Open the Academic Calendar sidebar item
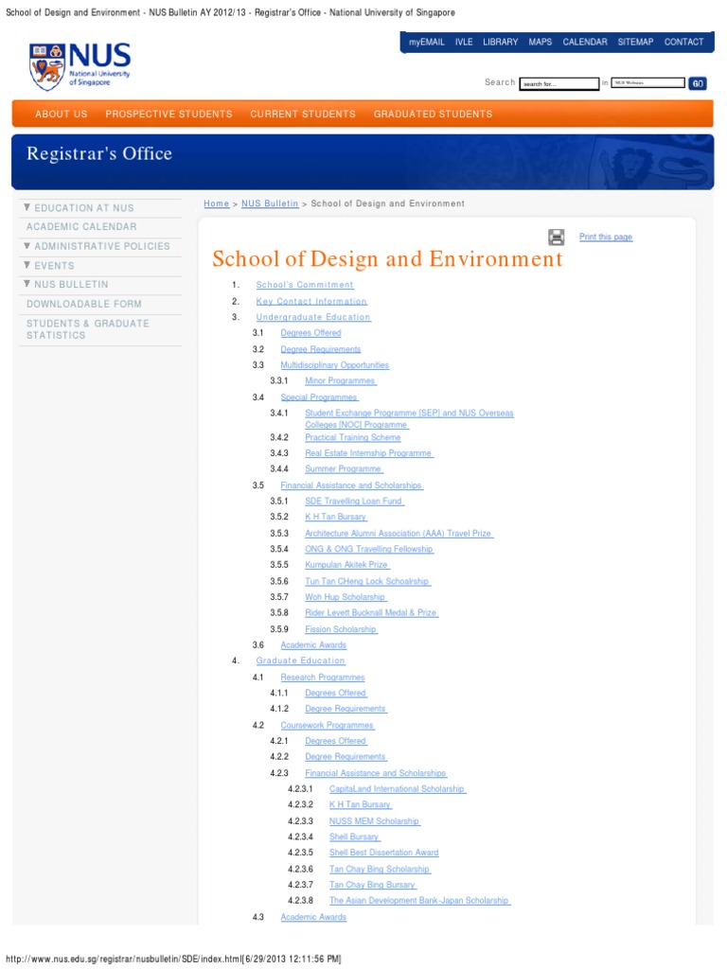The image size is (727, 969). click(x=81, y=227)
